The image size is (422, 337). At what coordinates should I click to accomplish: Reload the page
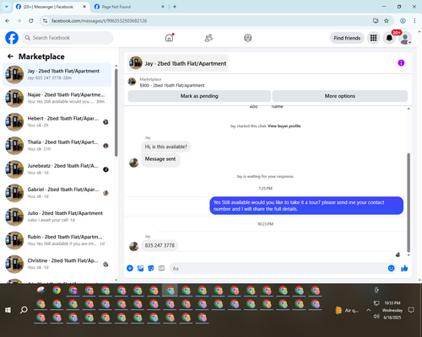(31, 20)
